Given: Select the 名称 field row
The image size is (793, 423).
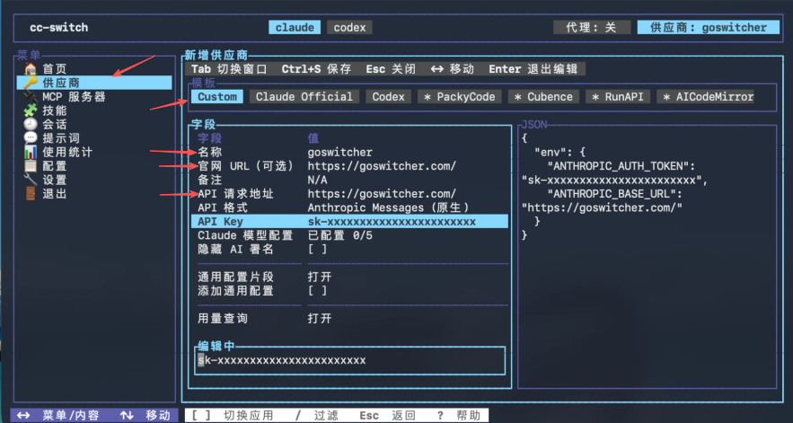Looking at the screenshot, I should pyautogui.click(x=349, y=152).
